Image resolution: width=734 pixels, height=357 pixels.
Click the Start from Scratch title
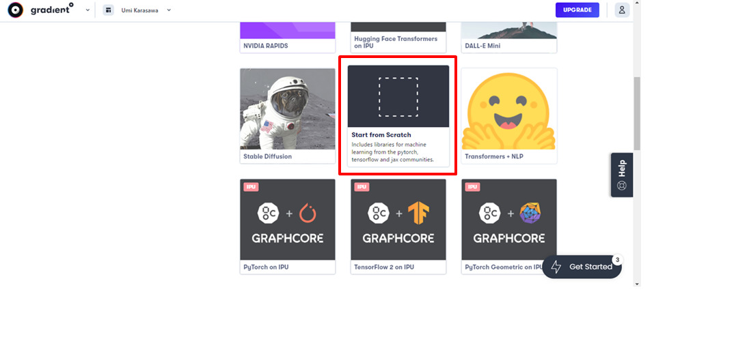[x=381, y=135]
